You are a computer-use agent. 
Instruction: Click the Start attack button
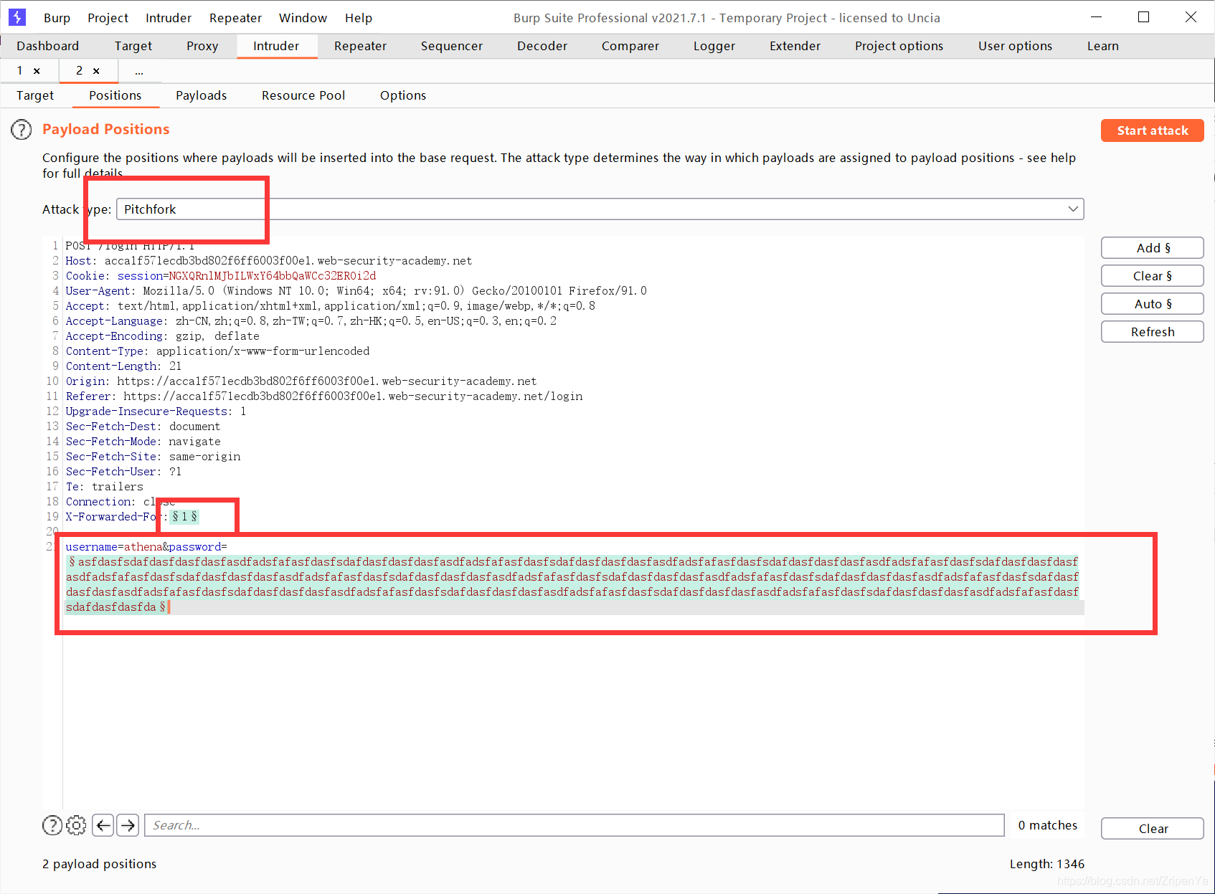tap(1153, 130)
